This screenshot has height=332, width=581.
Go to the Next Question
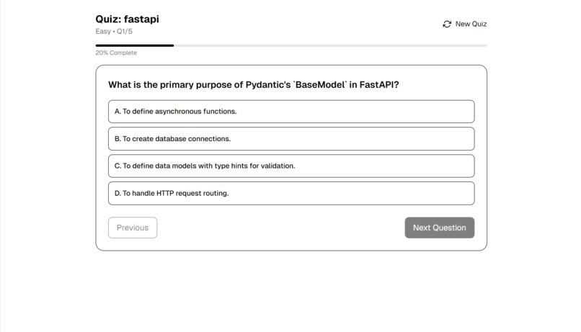tap(439, 228)
